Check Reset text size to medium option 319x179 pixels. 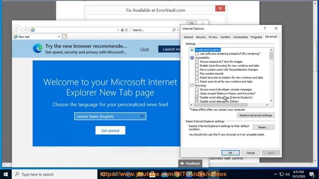196,78
